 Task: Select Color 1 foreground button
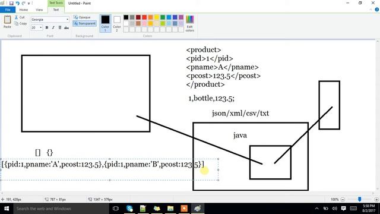point(106,23)
